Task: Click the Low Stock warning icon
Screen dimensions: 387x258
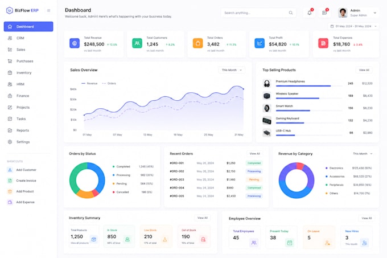Action: pyautogui.click(x=164, y=239)
